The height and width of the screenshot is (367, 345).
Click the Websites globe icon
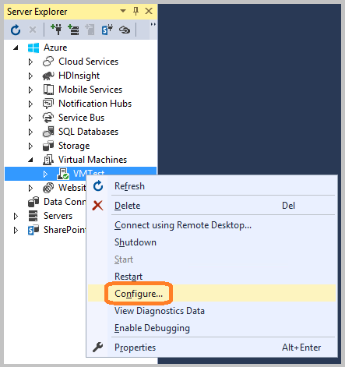tap(48, 188)
